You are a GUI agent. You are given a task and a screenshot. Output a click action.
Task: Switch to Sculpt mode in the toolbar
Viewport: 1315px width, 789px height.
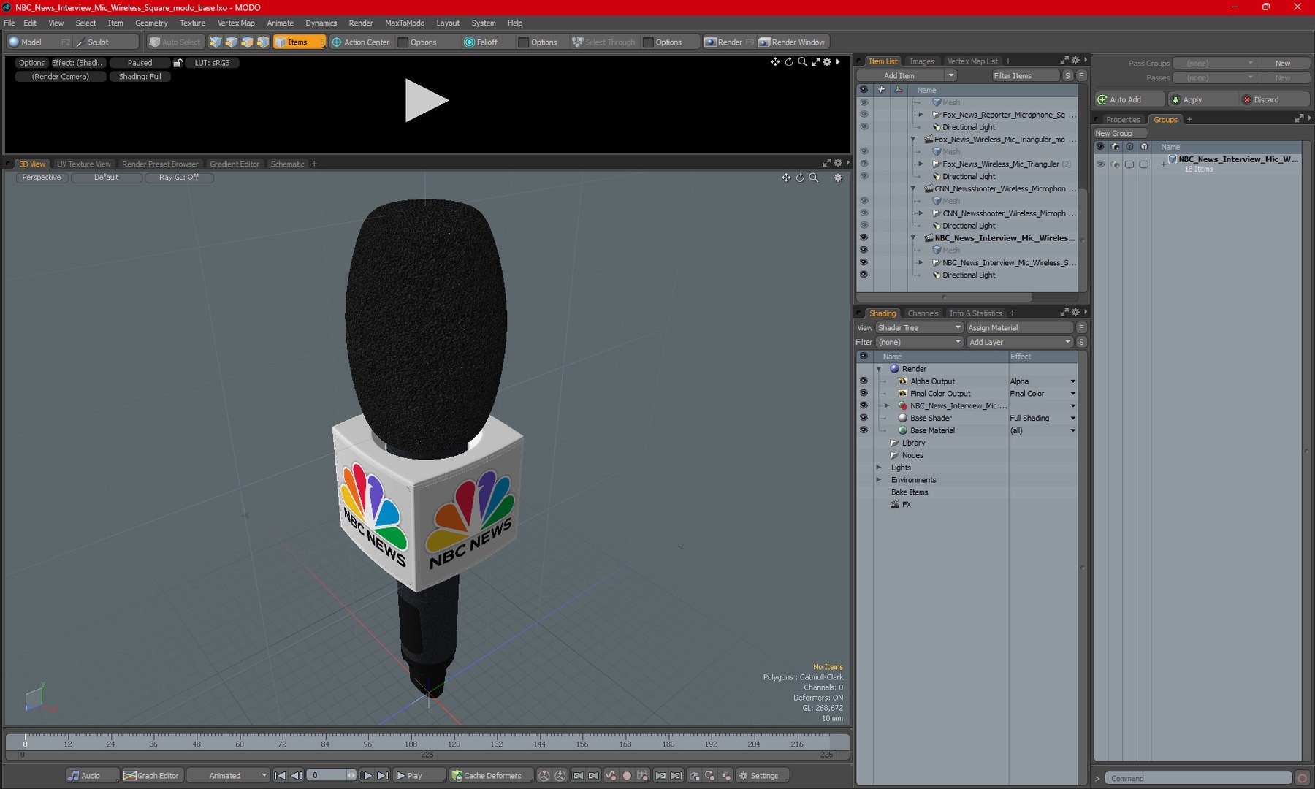(93, 42)
